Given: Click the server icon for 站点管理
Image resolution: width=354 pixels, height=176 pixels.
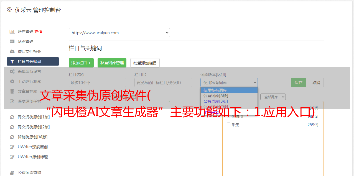Looking at the screenshot, I should point(12,42).
